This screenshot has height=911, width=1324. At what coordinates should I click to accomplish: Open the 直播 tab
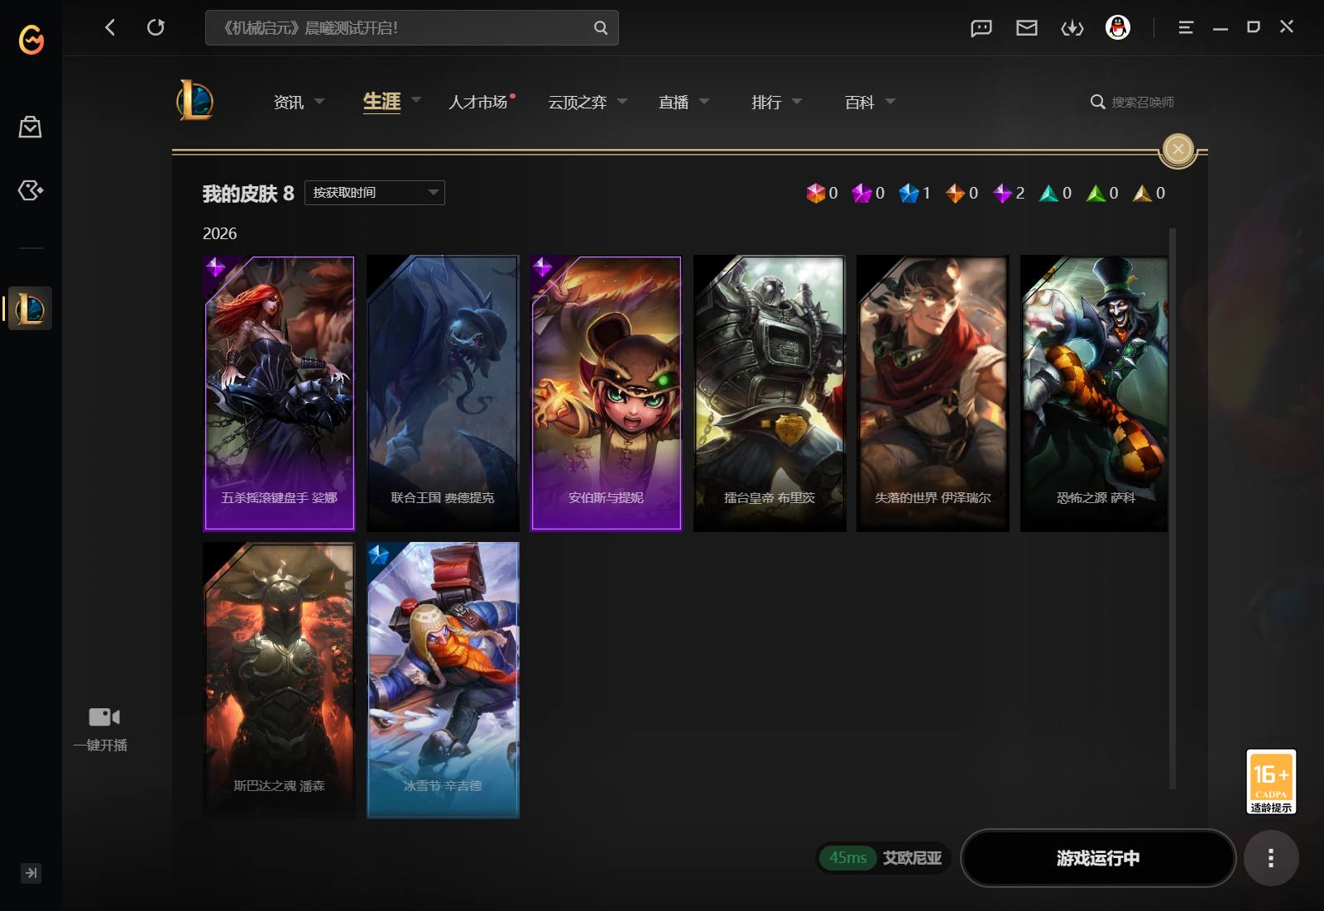(x=674, y=102)
